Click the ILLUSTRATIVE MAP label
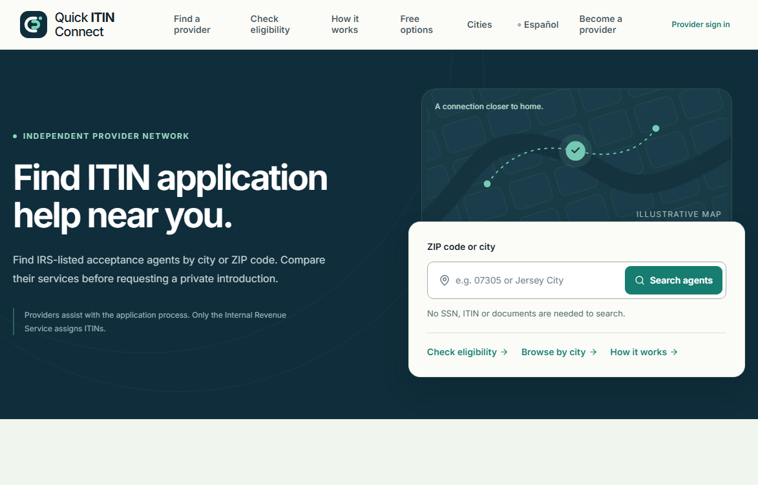The height and width of the screenshot is (485, 758). coord(679,214)
